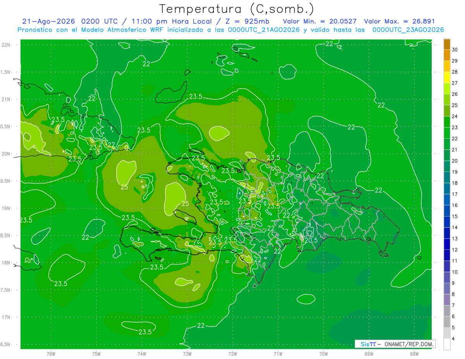
Task: Click the 17N latitude axis label
Action: tap(6, 317)
